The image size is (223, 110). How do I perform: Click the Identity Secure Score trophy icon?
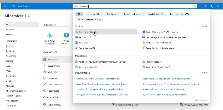[x=144, y=48]
